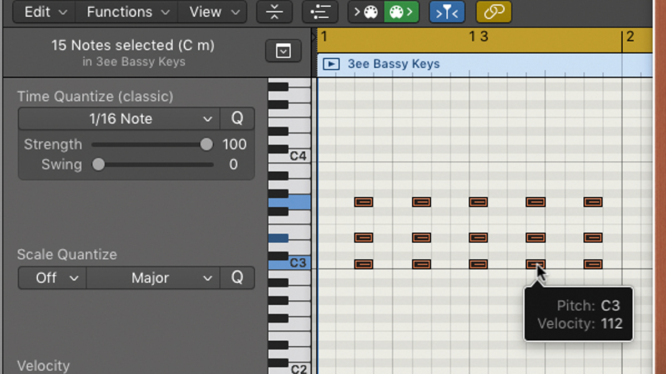666x374 pixels.
Task: Click Scale Quantize Q button
Action: click(237, 278)
